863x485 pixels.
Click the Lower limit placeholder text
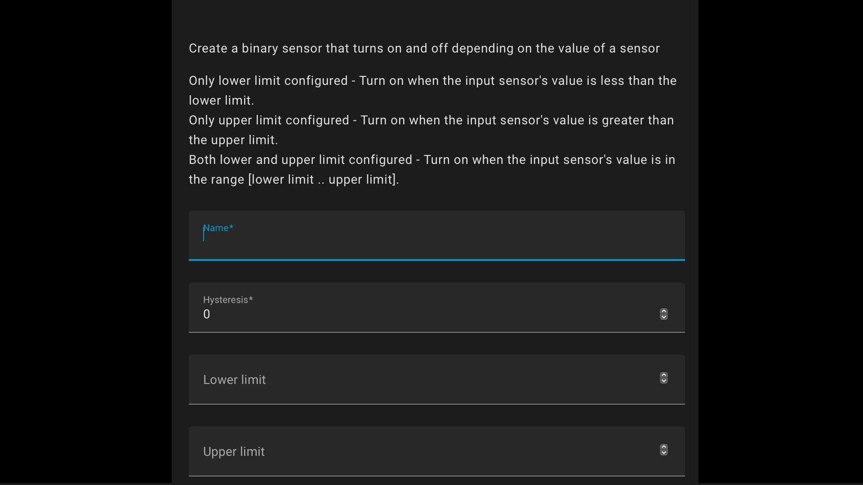234,380
